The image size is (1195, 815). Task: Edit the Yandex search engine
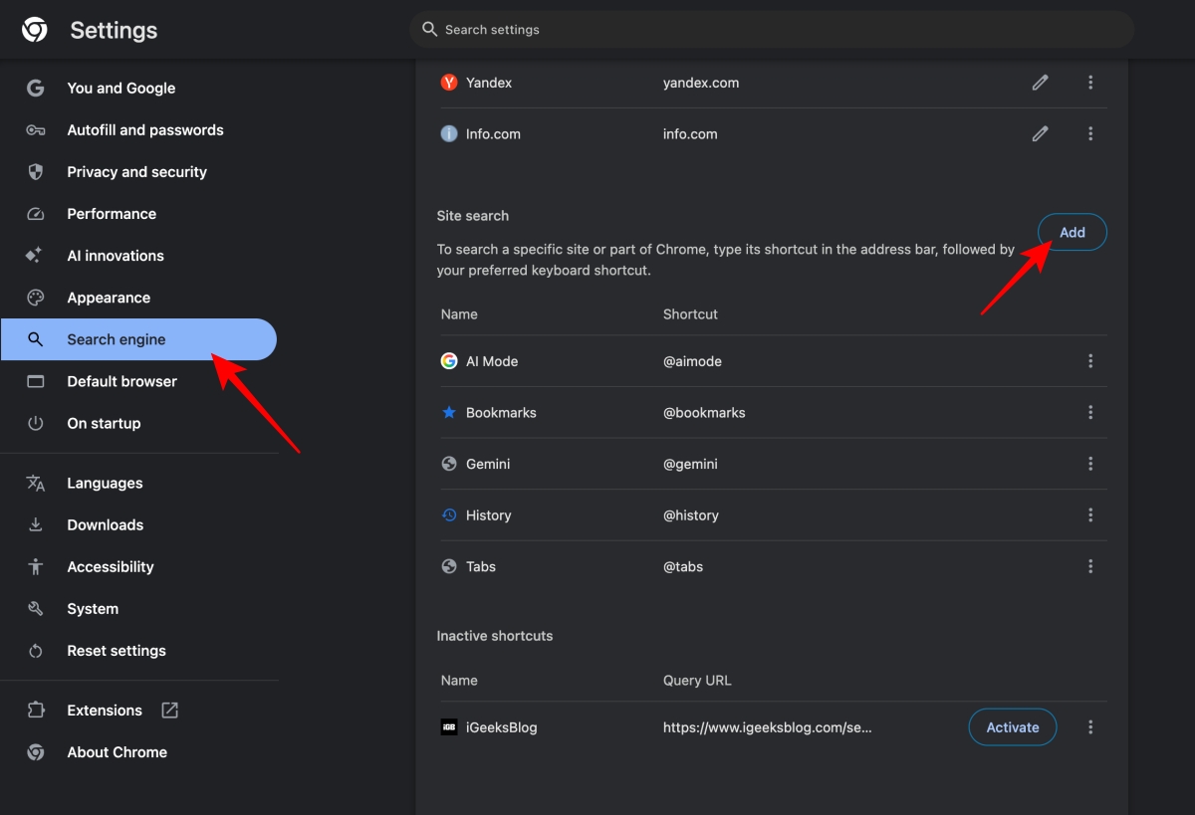pos(1040,83)
